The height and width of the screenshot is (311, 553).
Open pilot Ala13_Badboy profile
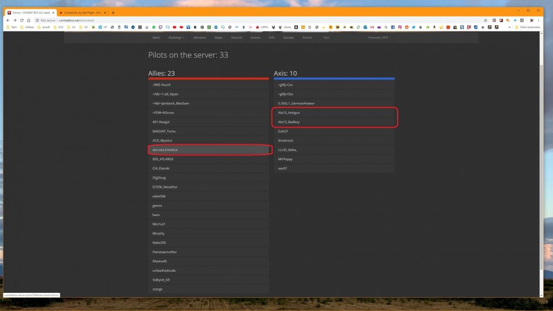[x=289, y=122]
